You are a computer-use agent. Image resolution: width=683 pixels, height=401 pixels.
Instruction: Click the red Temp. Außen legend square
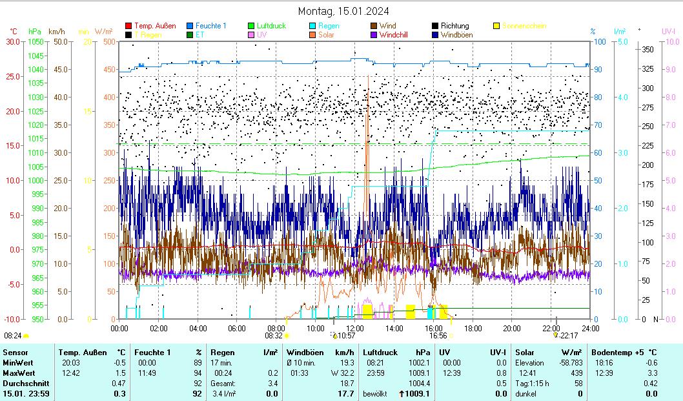point(129,26)
